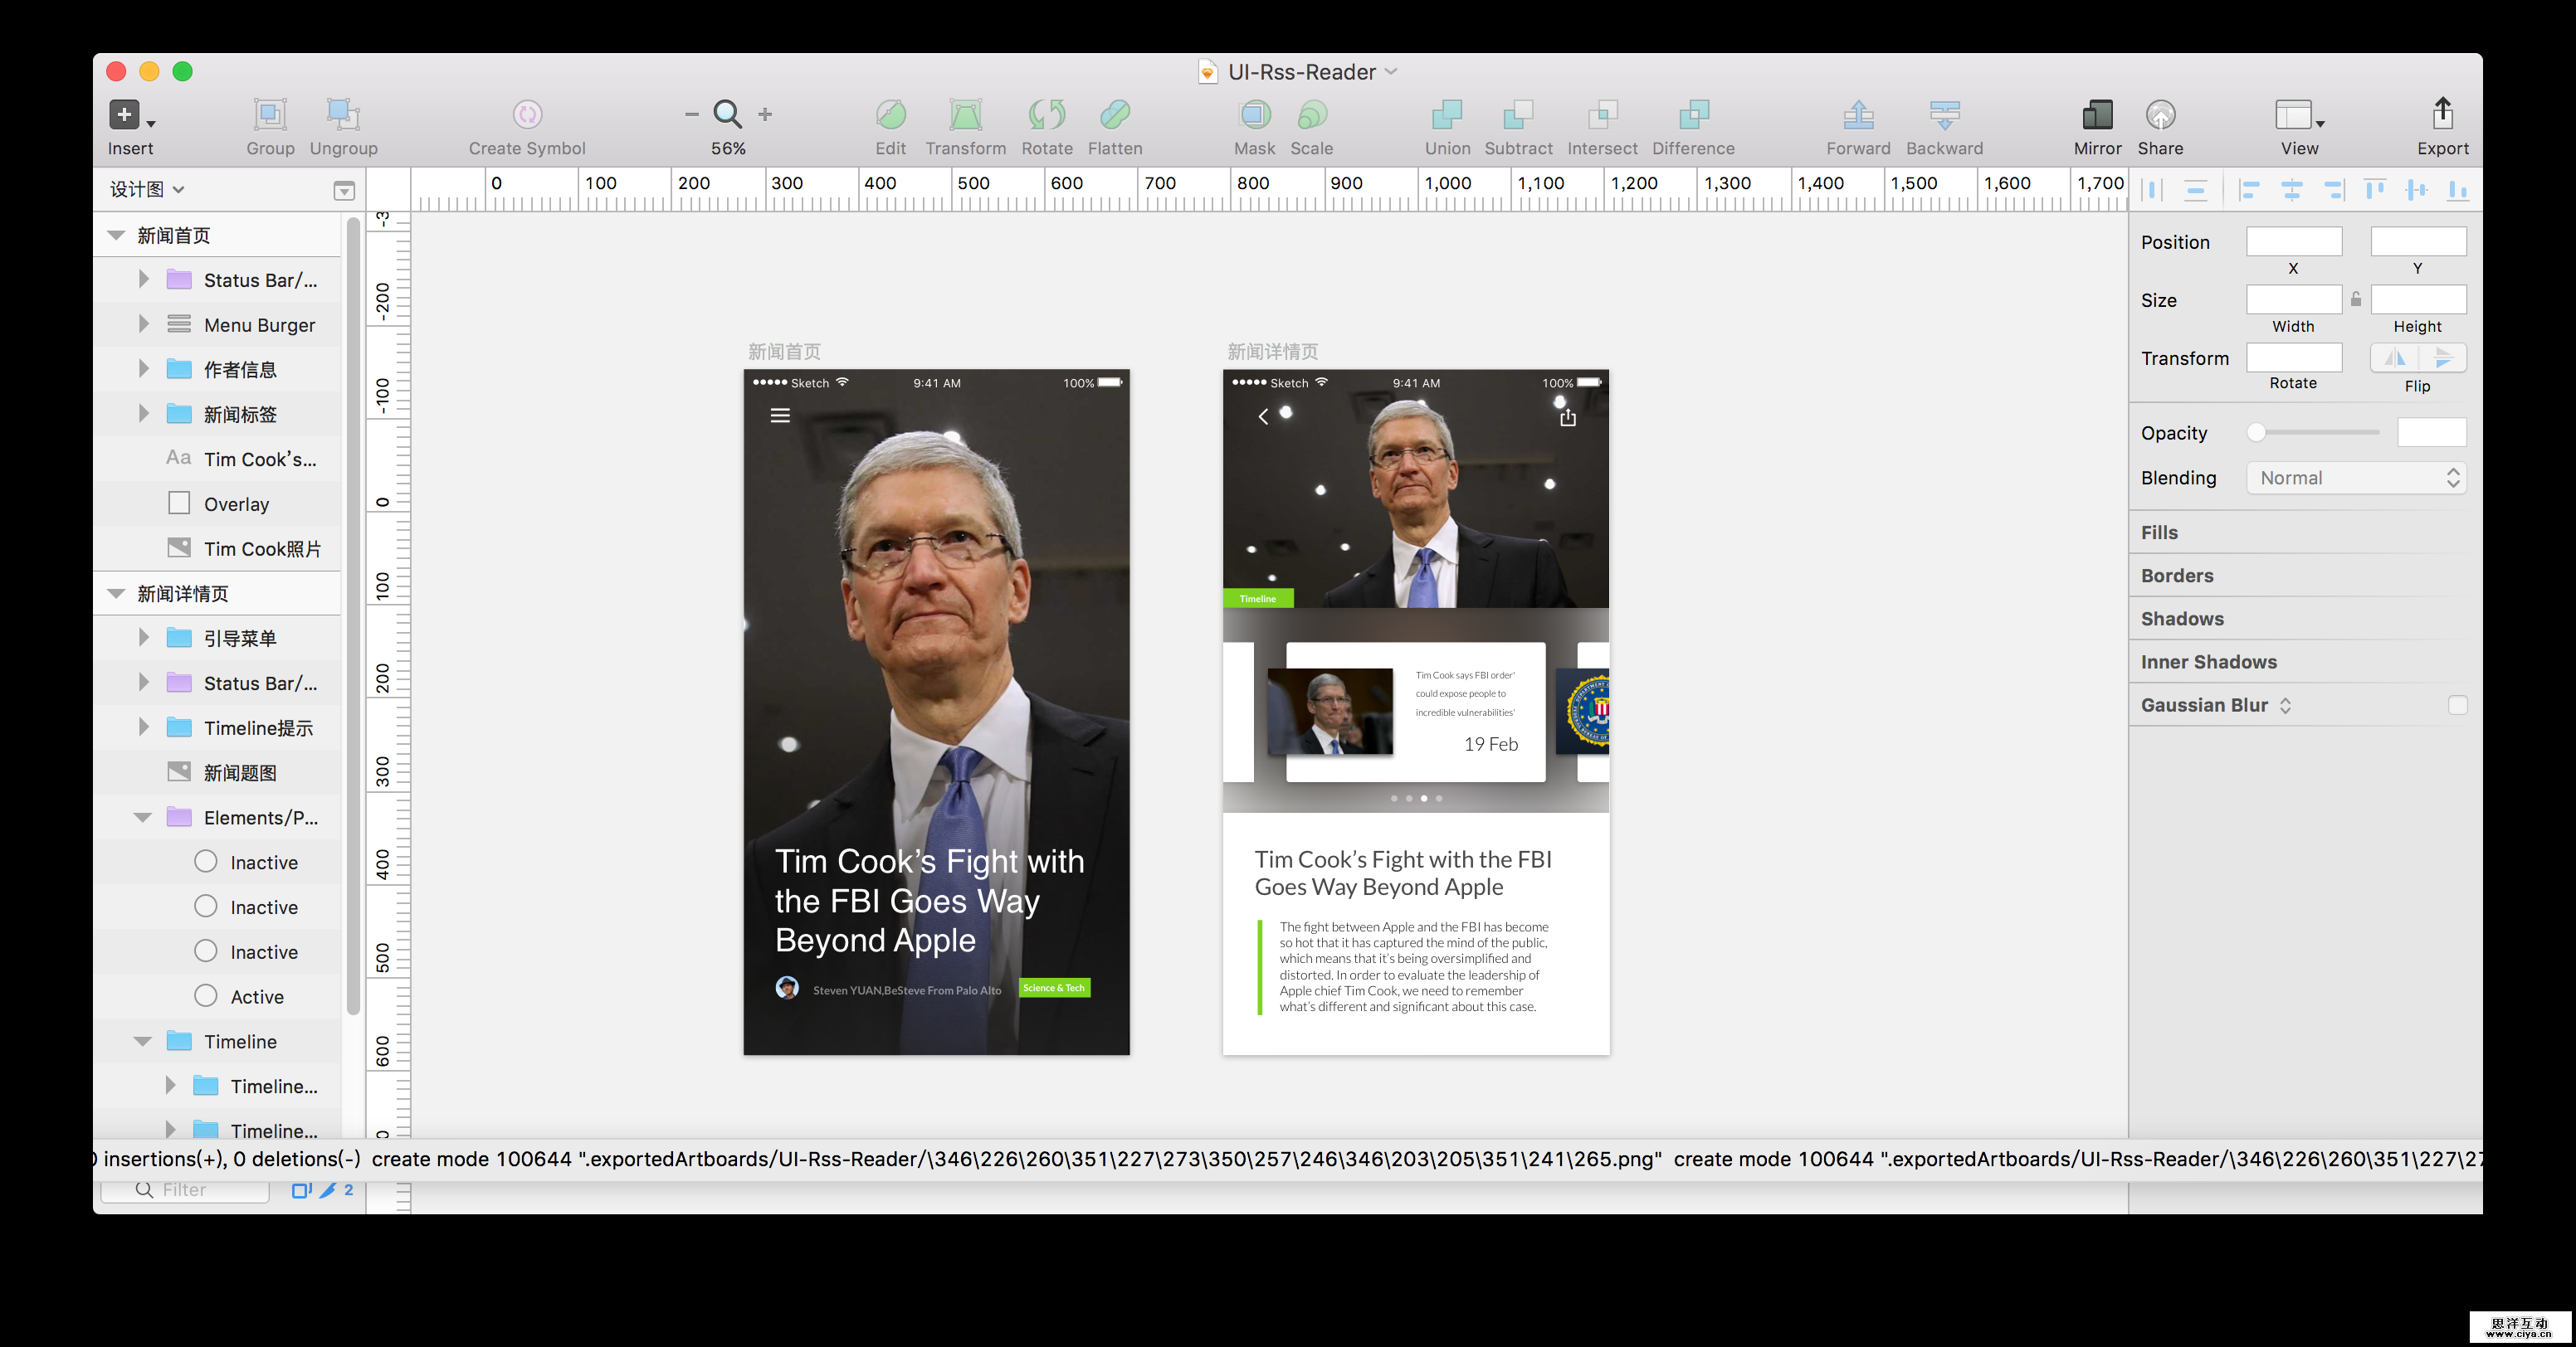Open the Mirror tool

click(2096, 115)
